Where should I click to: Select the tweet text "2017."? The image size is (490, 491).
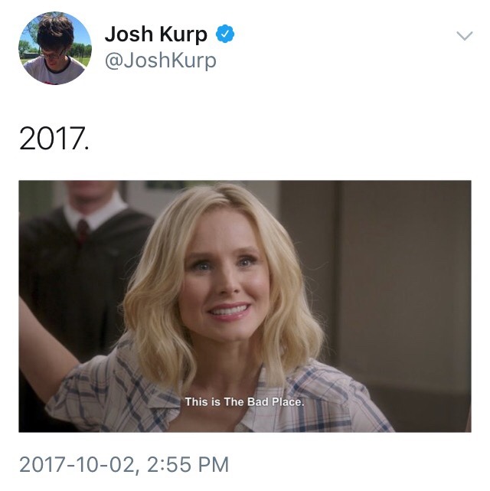pyautogui.click(x=54, y=139)
